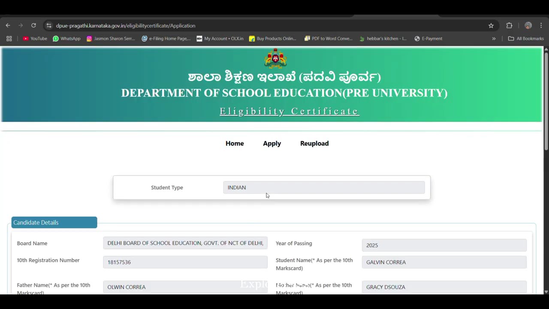Viewport: 549px width, 309px height.
Task: Open the My Account OLX.in bookmark
Action: point(220,39)
